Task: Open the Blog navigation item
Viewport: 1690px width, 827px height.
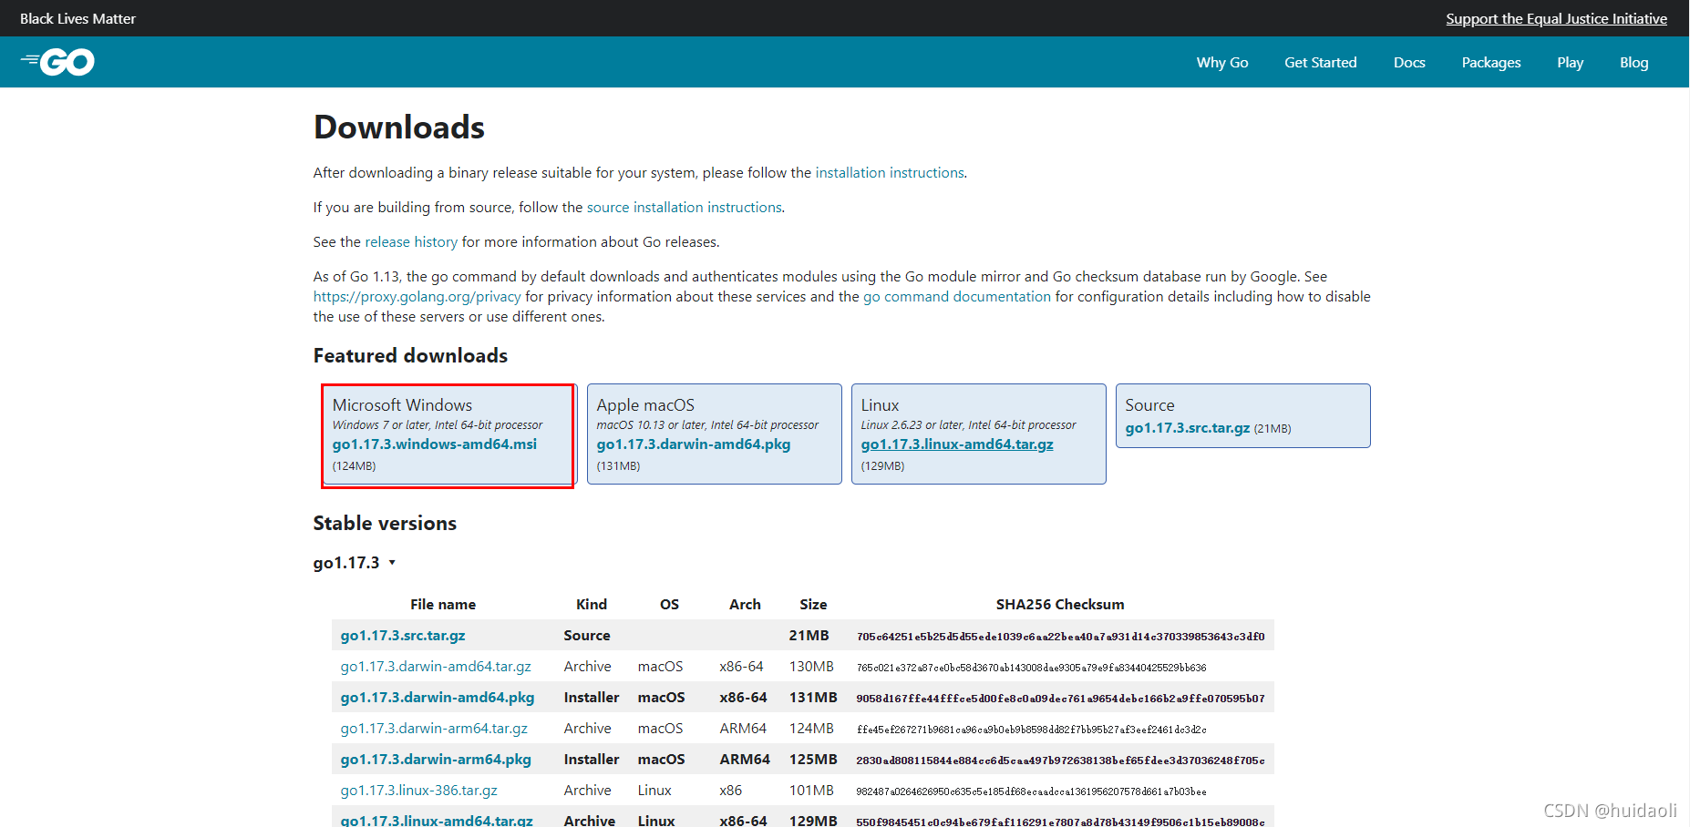Action: point(1633,62)
